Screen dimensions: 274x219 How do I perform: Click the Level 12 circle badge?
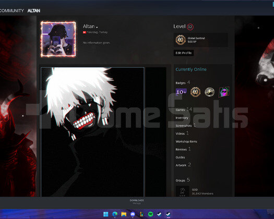pos(190,27)
